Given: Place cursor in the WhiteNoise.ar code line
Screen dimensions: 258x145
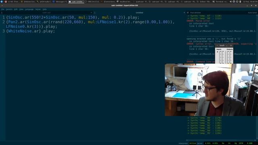Looking at the screenshot, I should [x=30, y=31].
